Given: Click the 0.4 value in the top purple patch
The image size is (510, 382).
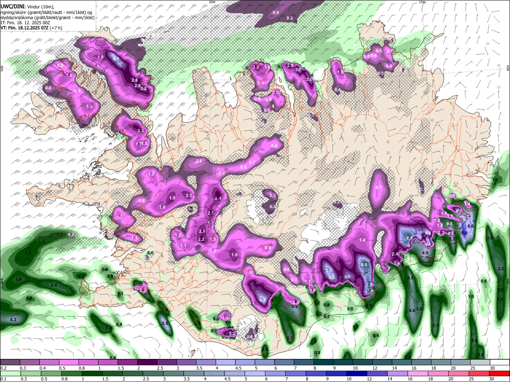Looking at the screenshot, I should point(276,13).
